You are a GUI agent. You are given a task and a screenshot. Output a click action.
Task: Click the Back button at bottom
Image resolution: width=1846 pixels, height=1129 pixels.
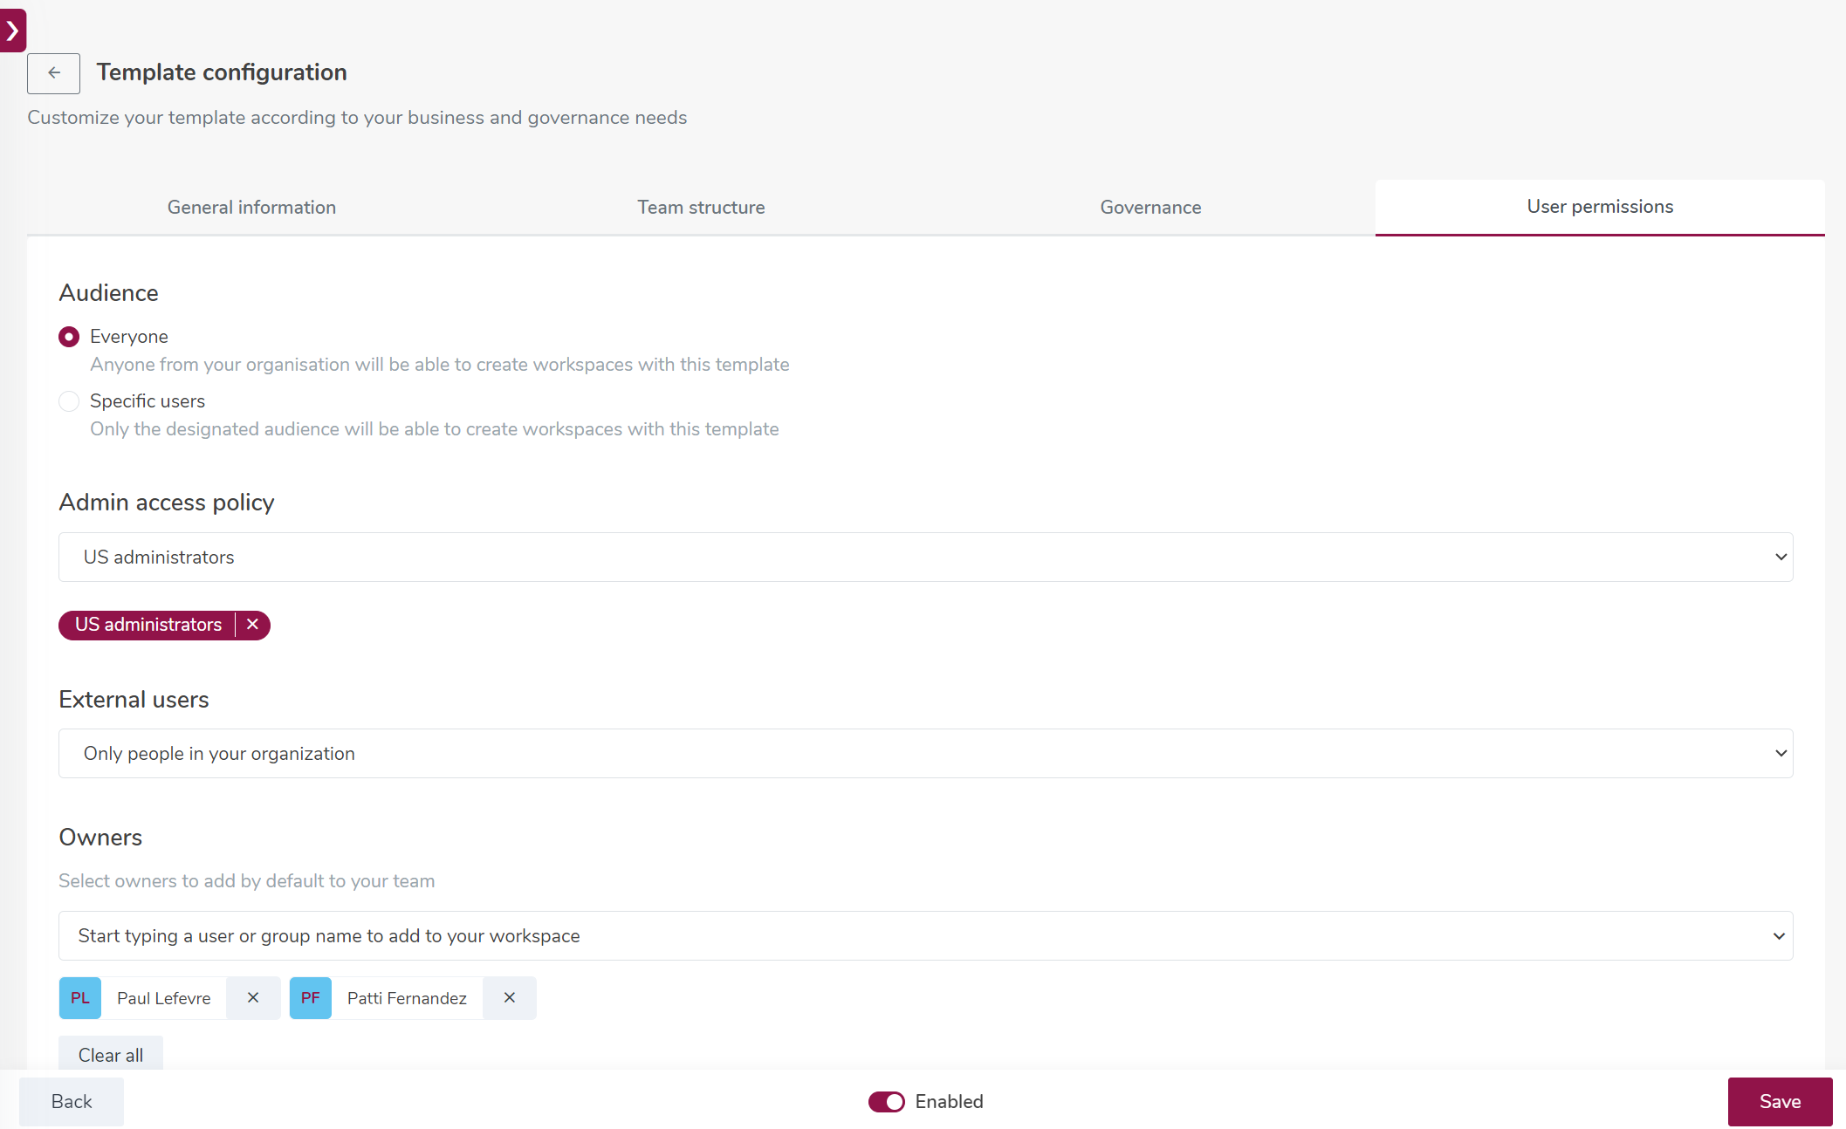tap(72, 1102)
